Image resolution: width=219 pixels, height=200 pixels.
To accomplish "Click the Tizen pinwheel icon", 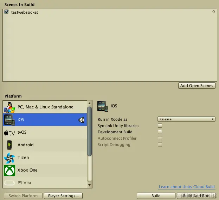I will point(9,158).
